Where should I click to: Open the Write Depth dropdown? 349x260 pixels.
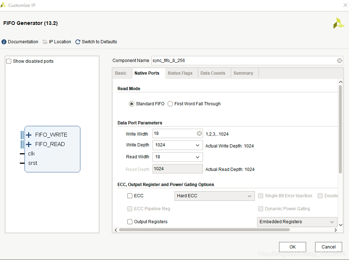pos(178,145)
